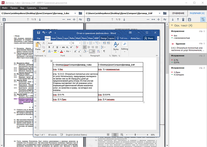Jump to next difference in Различия panel
207x147 pixels.
pos(173,20)
